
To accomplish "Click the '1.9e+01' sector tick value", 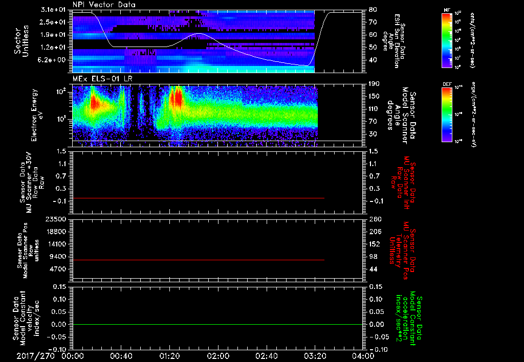I will [x=53, y=35].
